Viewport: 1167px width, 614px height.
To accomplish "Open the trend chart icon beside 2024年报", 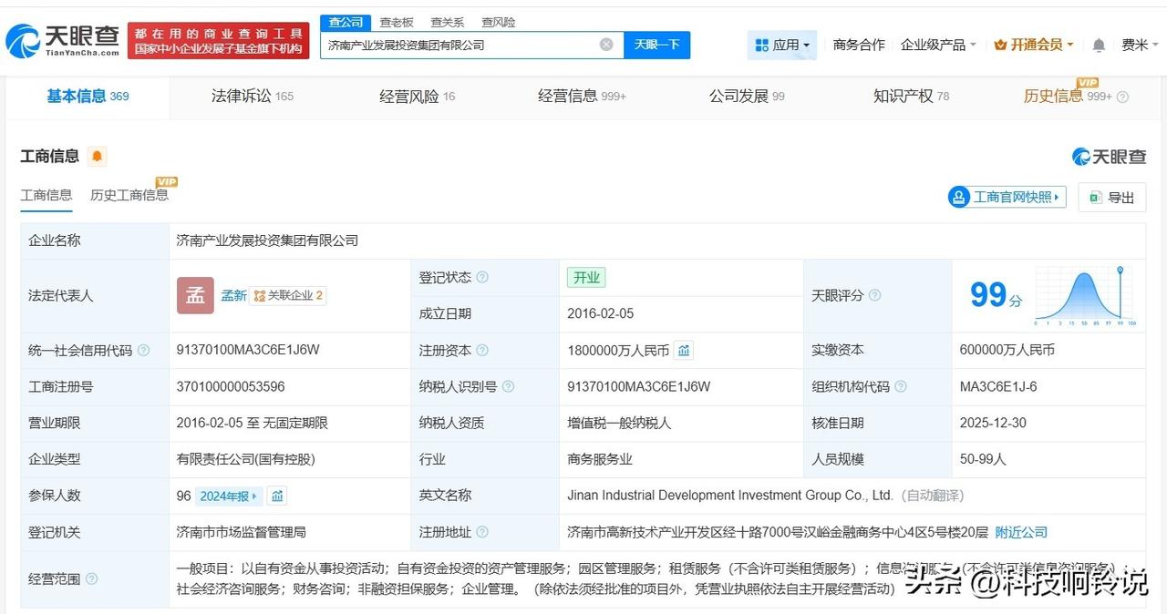I will 277,496.
